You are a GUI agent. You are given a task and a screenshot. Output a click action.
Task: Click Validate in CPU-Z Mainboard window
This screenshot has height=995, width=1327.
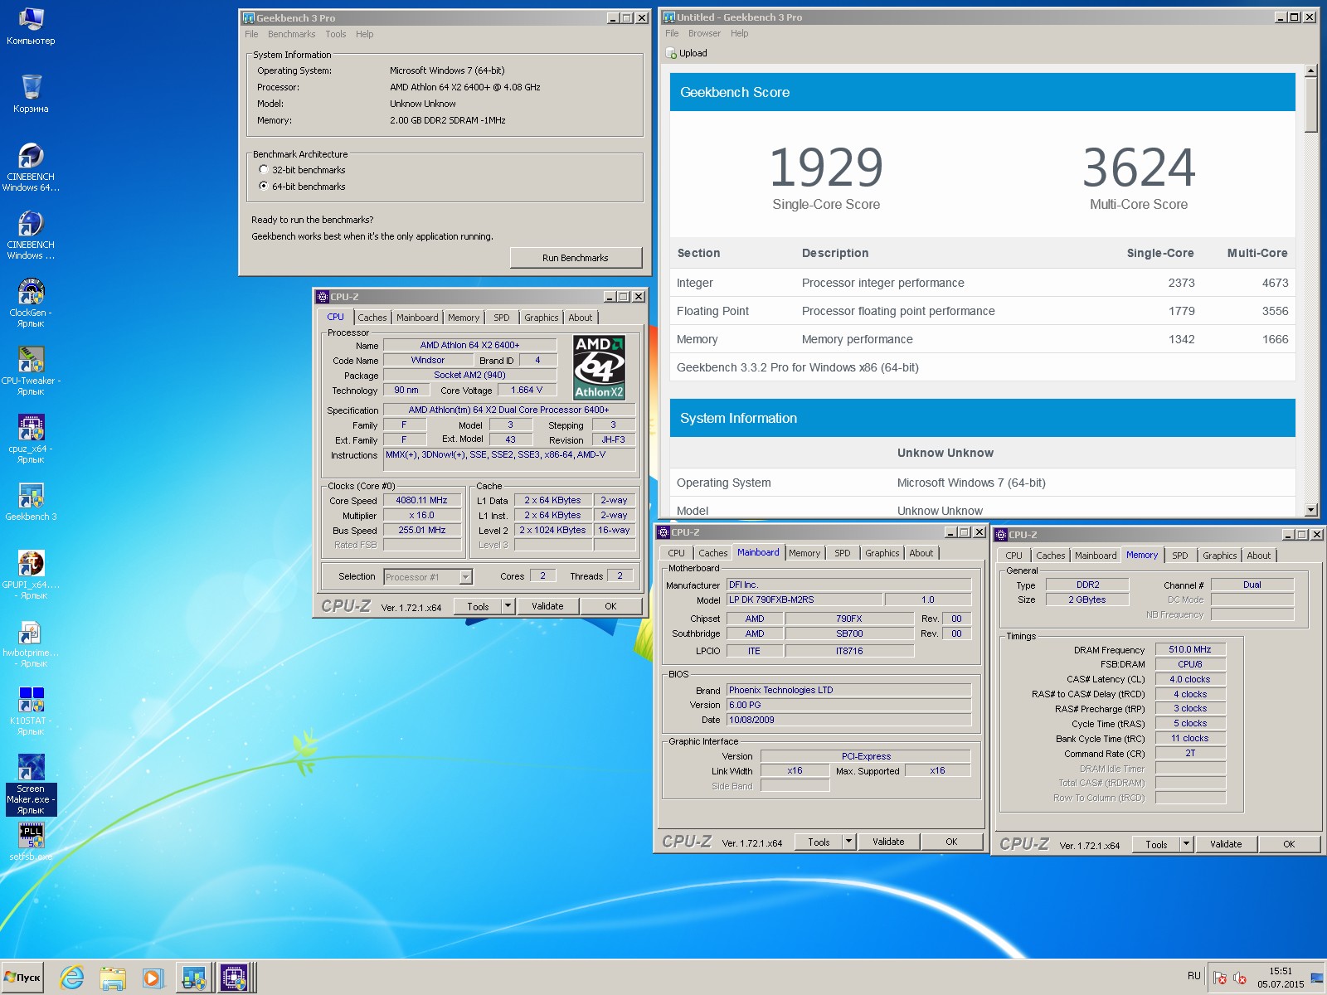(x=888, y=842)
